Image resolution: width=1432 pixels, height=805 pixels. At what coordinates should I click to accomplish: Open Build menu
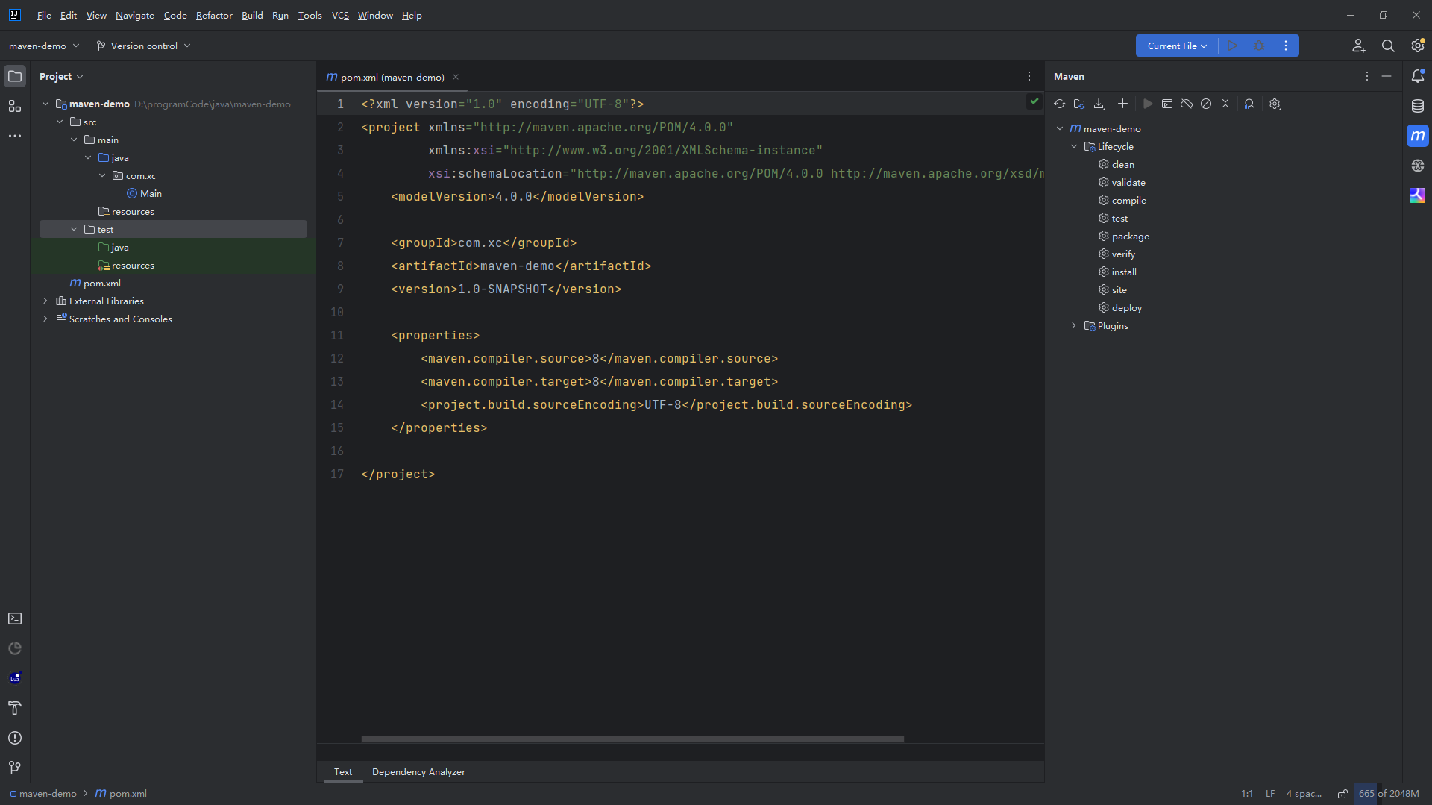click(x=252, y=15)
